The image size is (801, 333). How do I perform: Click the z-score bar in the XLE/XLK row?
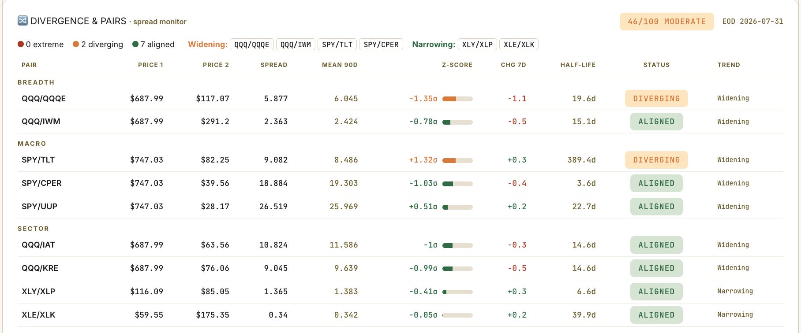457,315
